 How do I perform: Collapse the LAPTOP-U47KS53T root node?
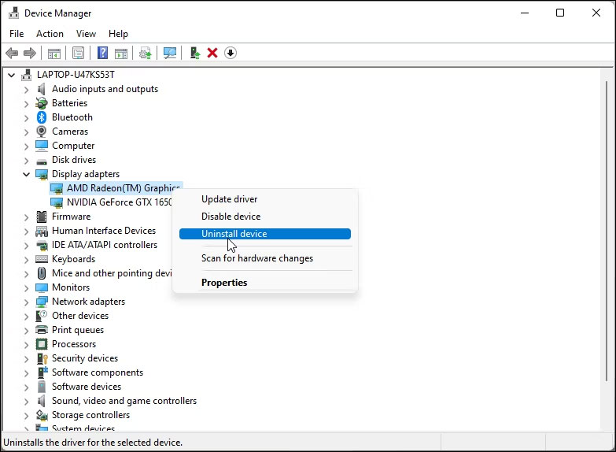pos(11,75)
